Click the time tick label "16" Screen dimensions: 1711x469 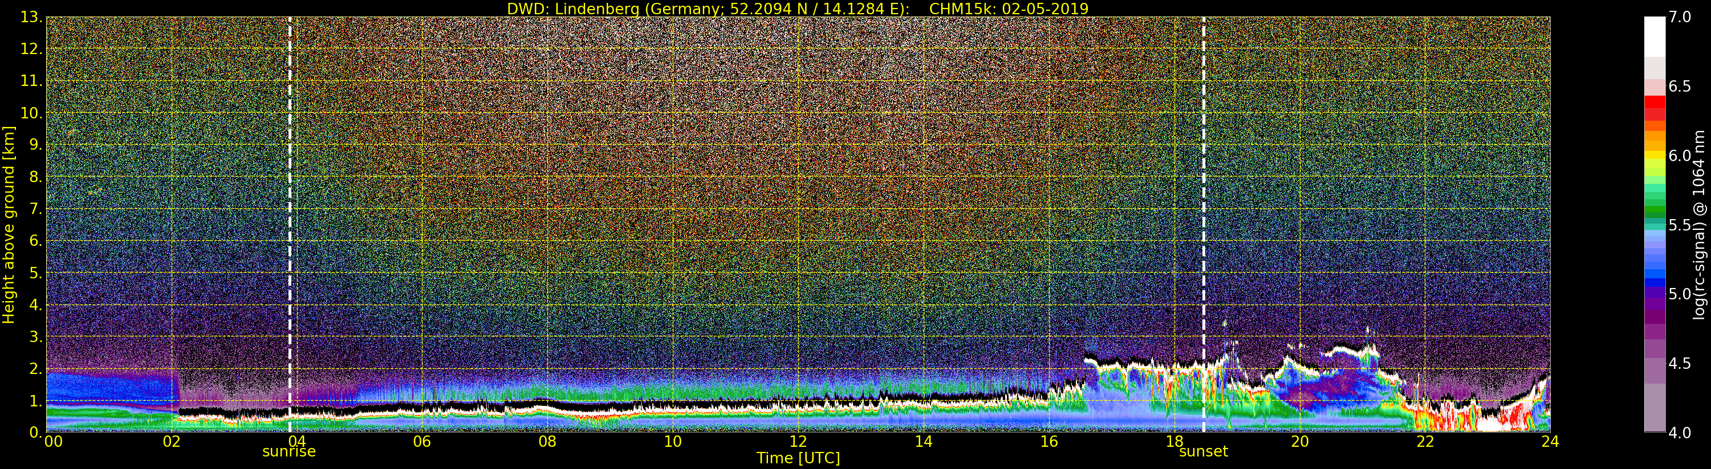(x=1049, y=441)
